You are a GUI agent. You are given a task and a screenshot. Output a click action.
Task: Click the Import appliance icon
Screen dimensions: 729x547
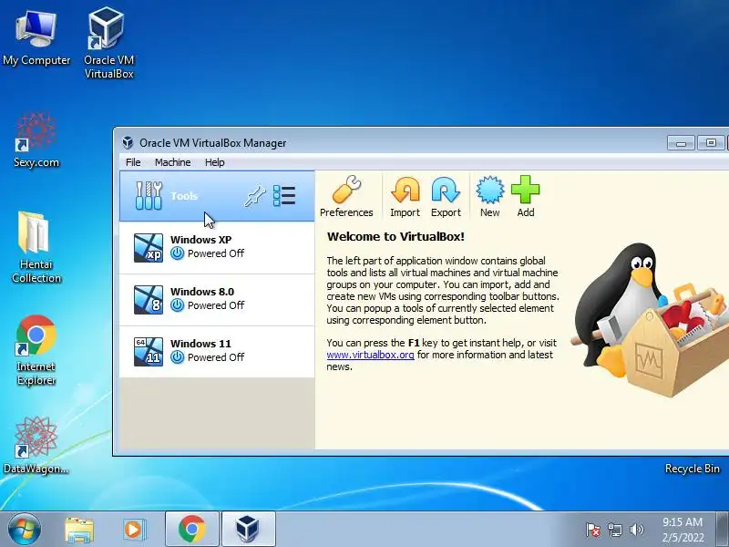tap(405, 190)
